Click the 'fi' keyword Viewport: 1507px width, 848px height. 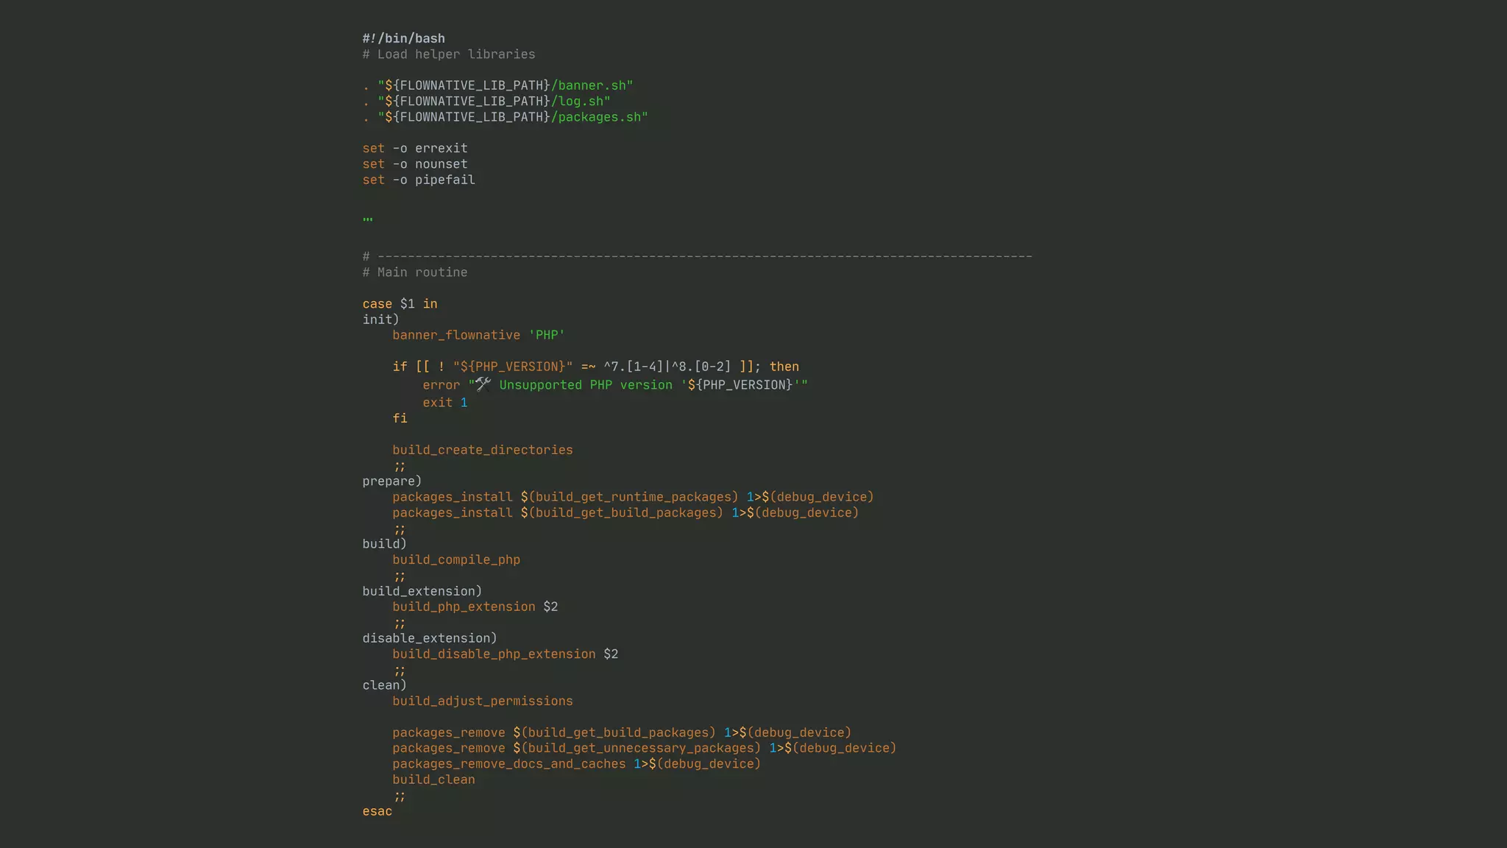[400, 418]
